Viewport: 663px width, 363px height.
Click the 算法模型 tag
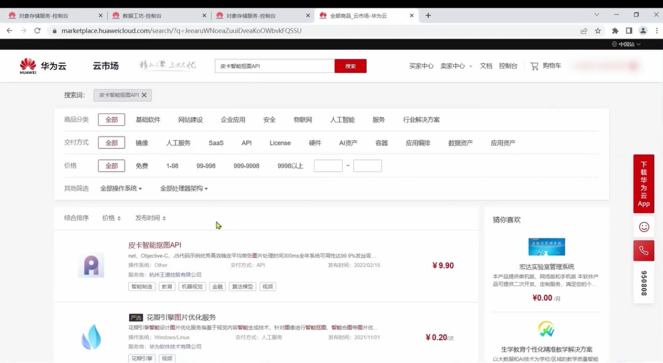(242, 286)
